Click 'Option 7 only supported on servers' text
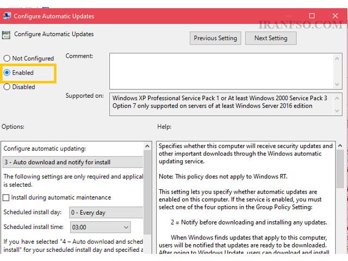 point(213,106)
